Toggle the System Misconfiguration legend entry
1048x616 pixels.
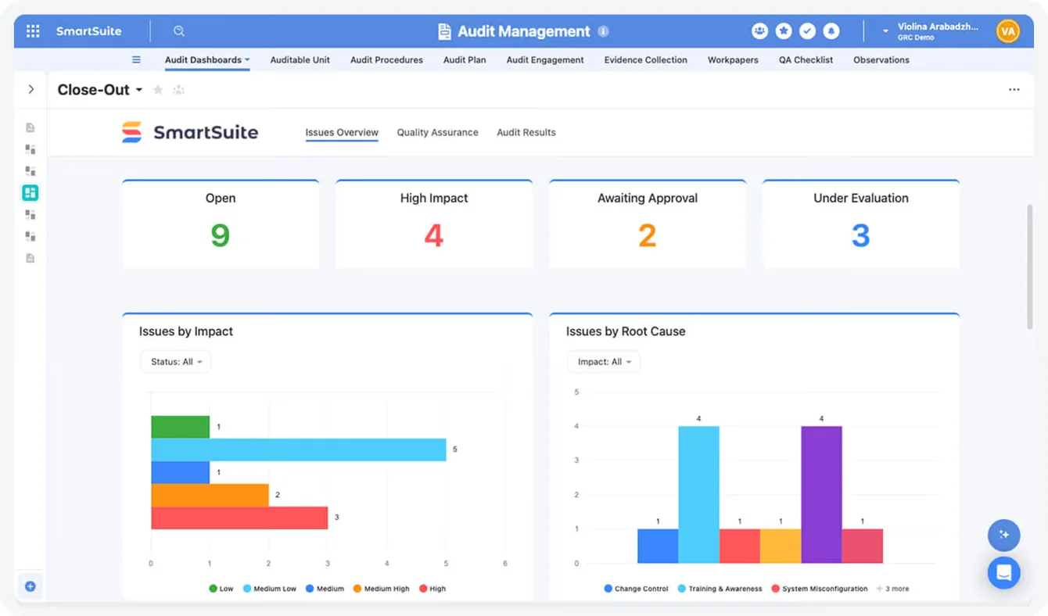(820, 589)
